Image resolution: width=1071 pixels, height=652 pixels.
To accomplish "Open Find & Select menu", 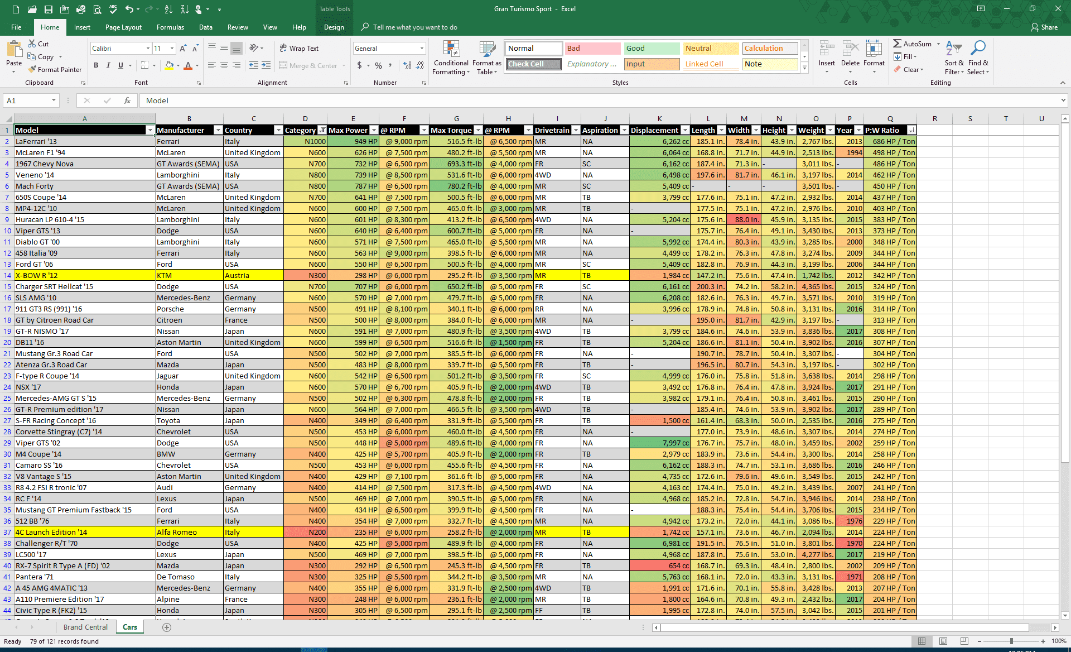I will tap(978, 57).
